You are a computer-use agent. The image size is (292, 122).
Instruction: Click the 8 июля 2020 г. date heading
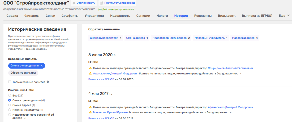click(102, 55)
